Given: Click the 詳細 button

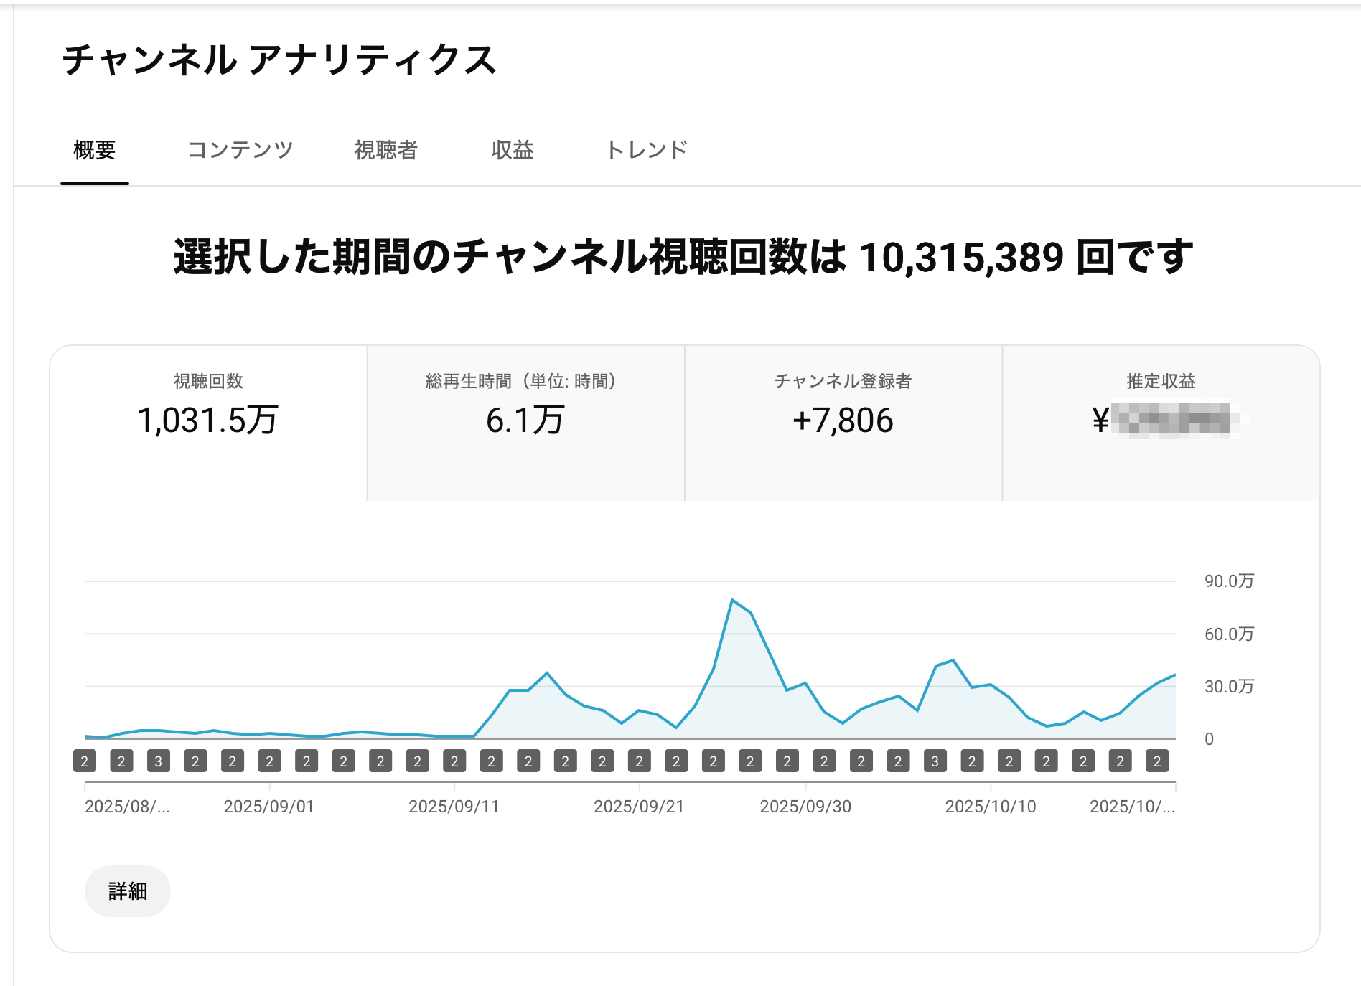Looking at the screenshot, I should click(128, 891).
